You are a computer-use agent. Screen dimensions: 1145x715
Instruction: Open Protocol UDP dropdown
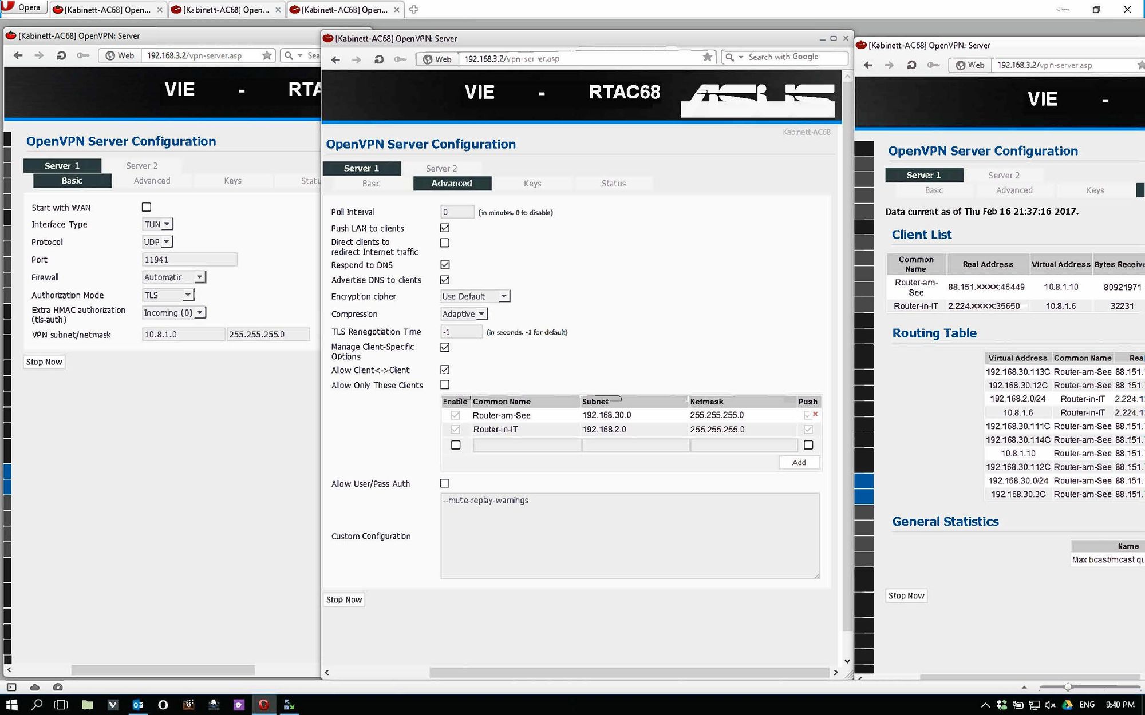point(157,242)
